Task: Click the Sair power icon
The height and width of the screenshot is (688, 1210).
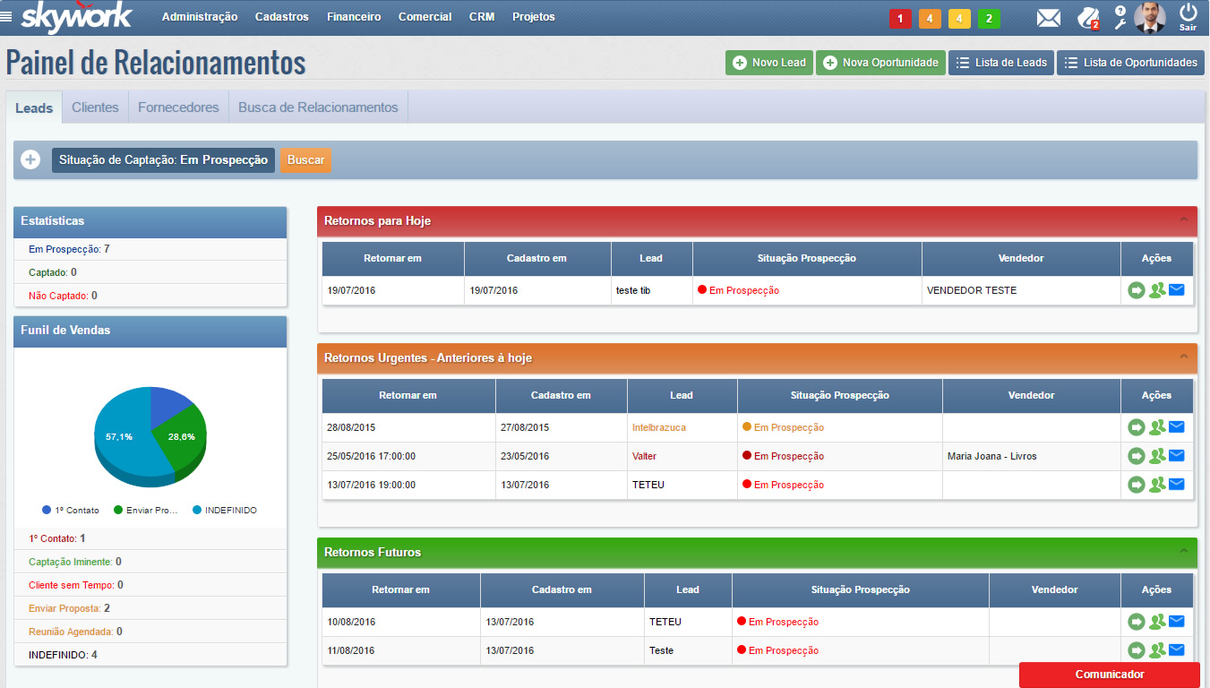Action: [1189, 17]
